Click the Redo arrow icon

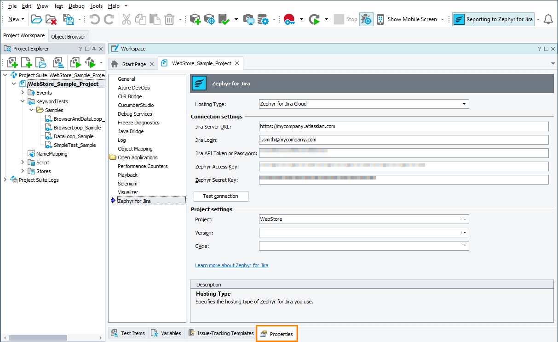109,19
